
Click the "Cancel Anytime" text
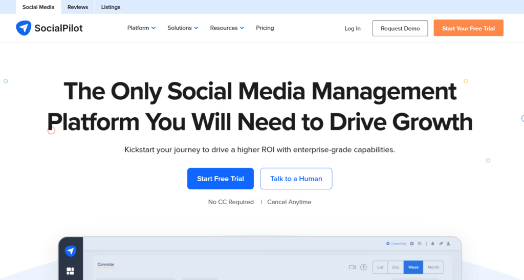click(289, 202)
